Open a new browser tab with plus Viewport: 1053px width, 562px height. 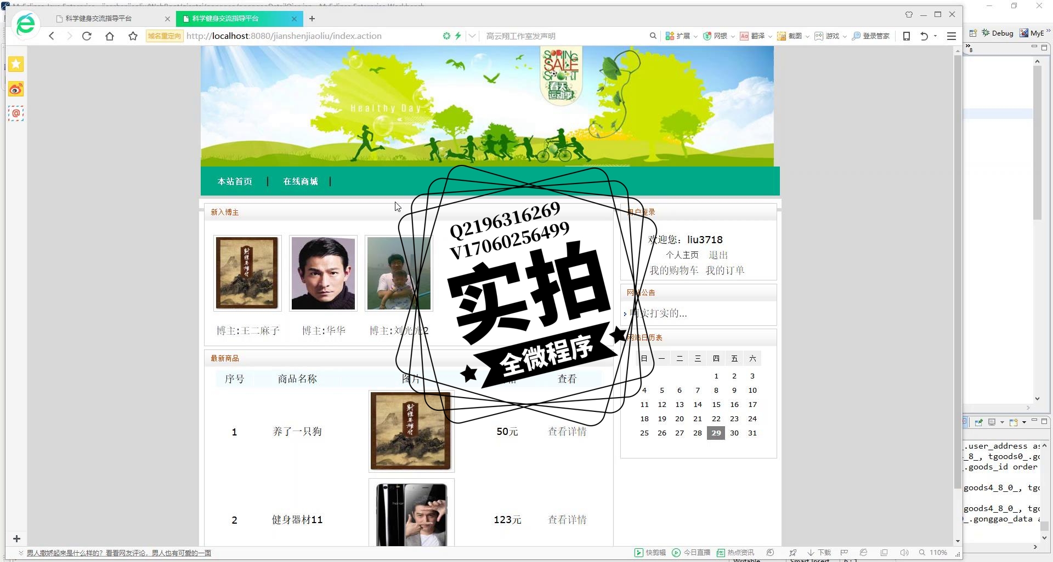point(312,19)
